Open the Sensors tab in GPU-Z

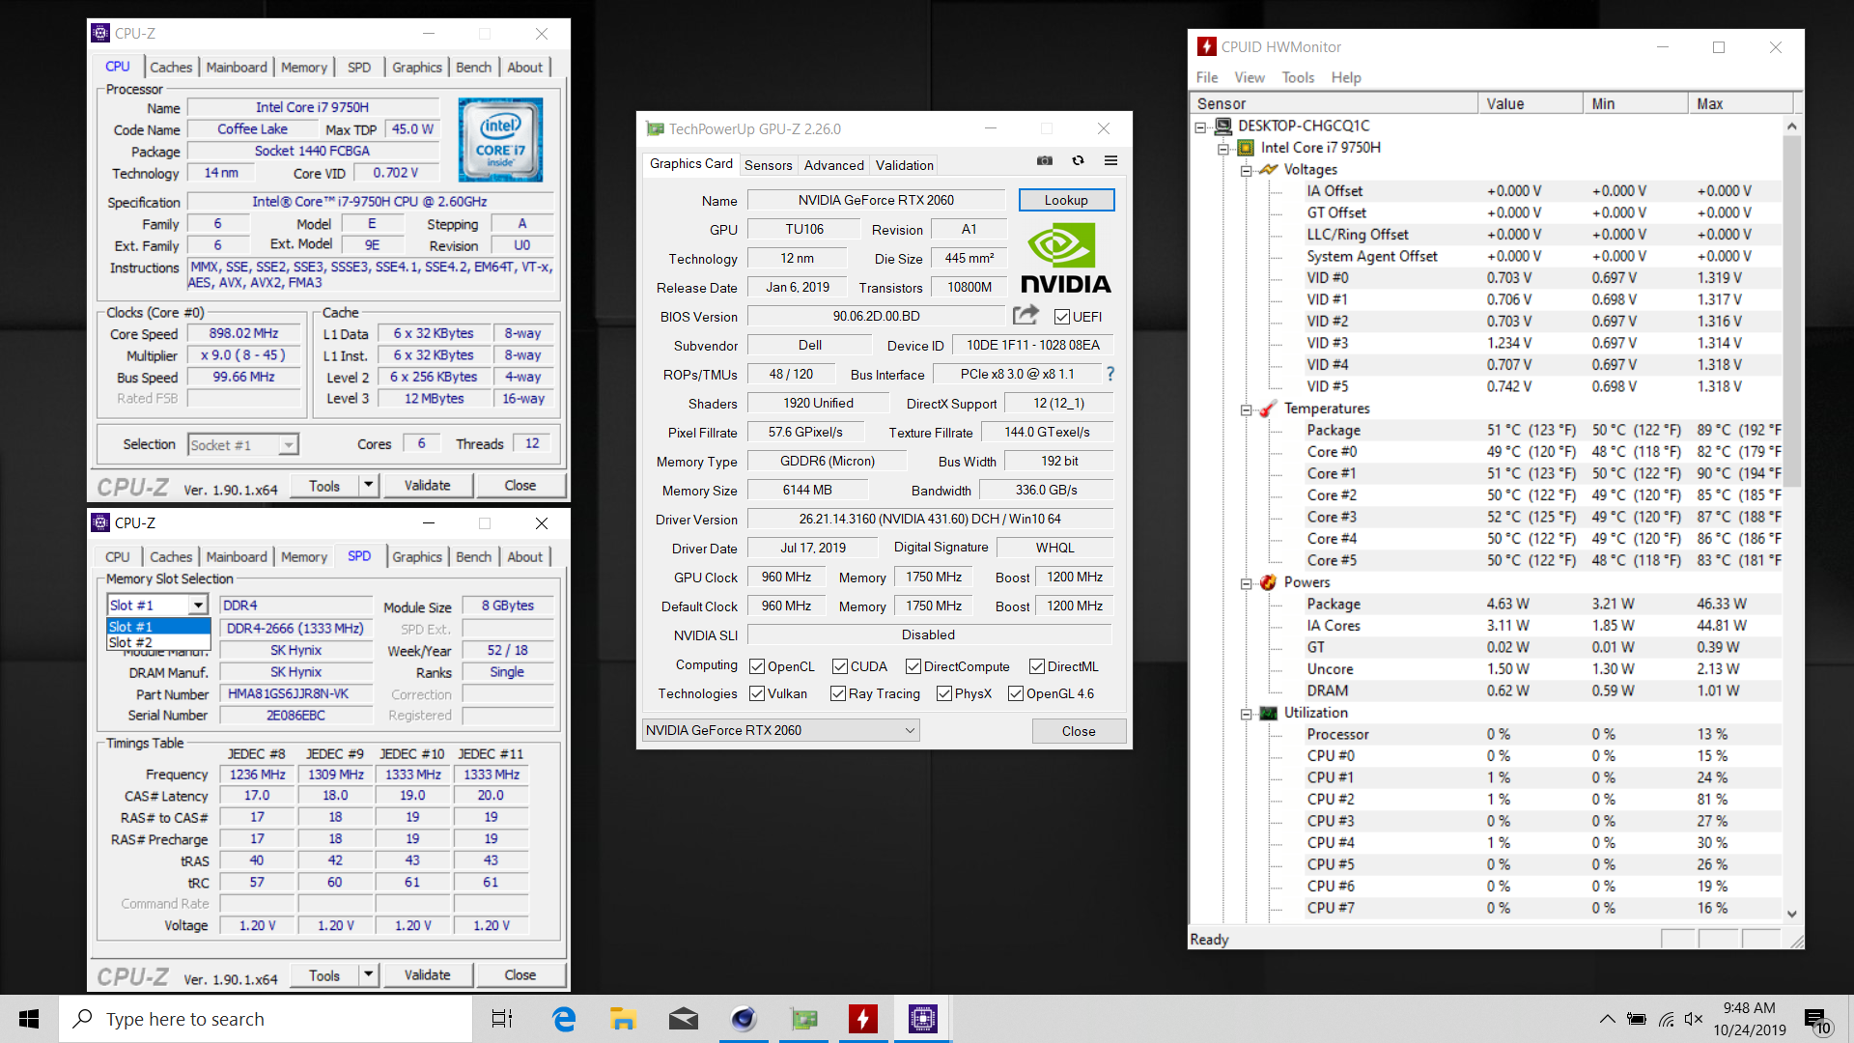(769, 165)
